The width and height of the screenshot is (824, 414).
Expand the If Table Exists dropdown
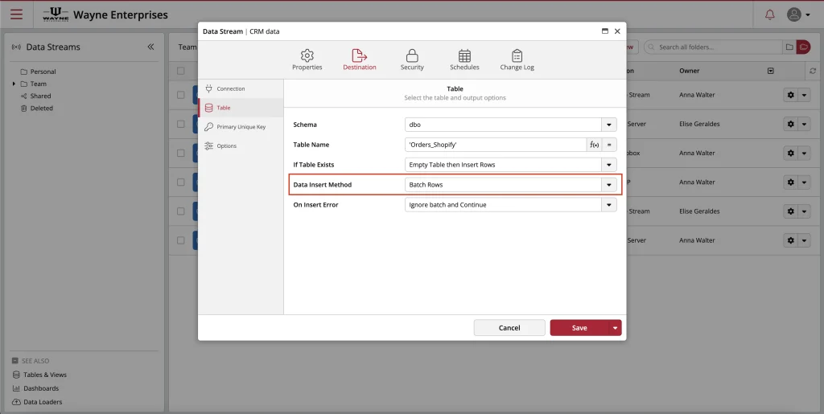point(608,165)
